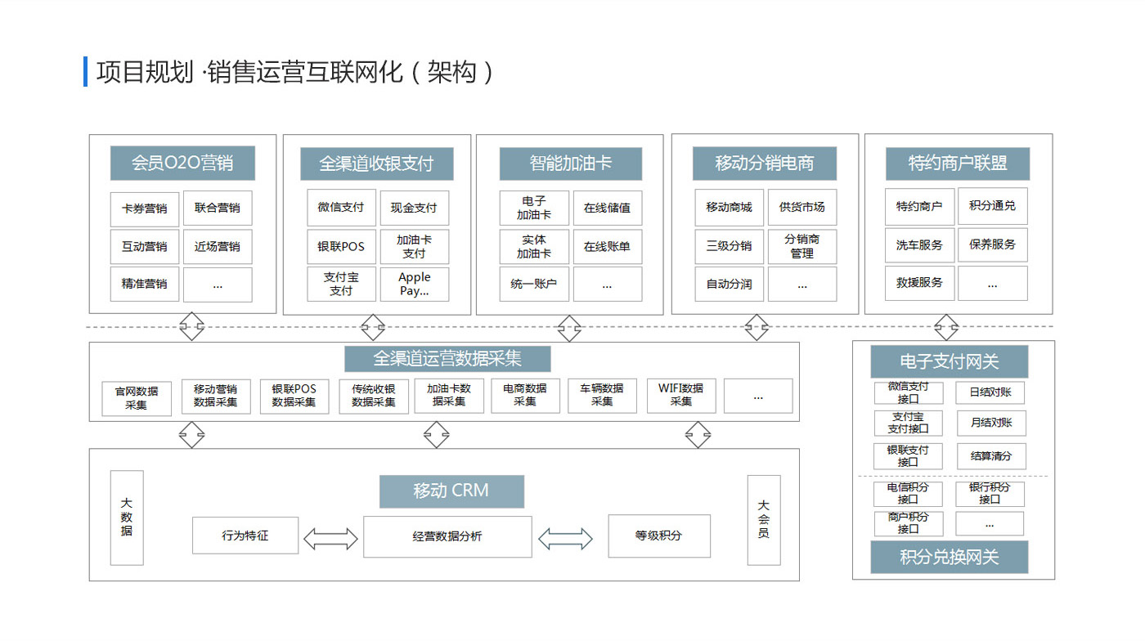The image size is (1145, 641).
Task: Click the 移动 CRM header block
Action: (x=451, y=491)
